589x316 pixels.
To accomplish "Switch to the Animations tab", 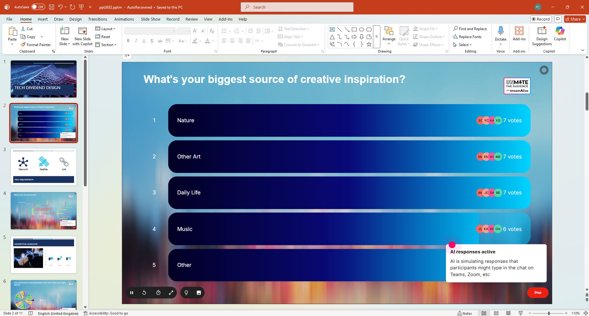I will (124, 19).
